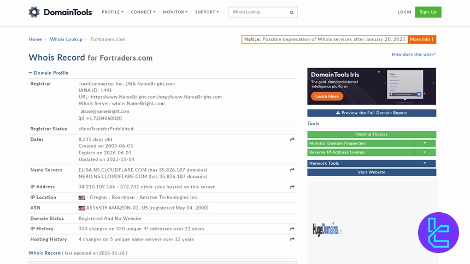470x264 pixels.
Task: Click the Network Tools button
Action: pyautogui.click(x=361, y=164)
